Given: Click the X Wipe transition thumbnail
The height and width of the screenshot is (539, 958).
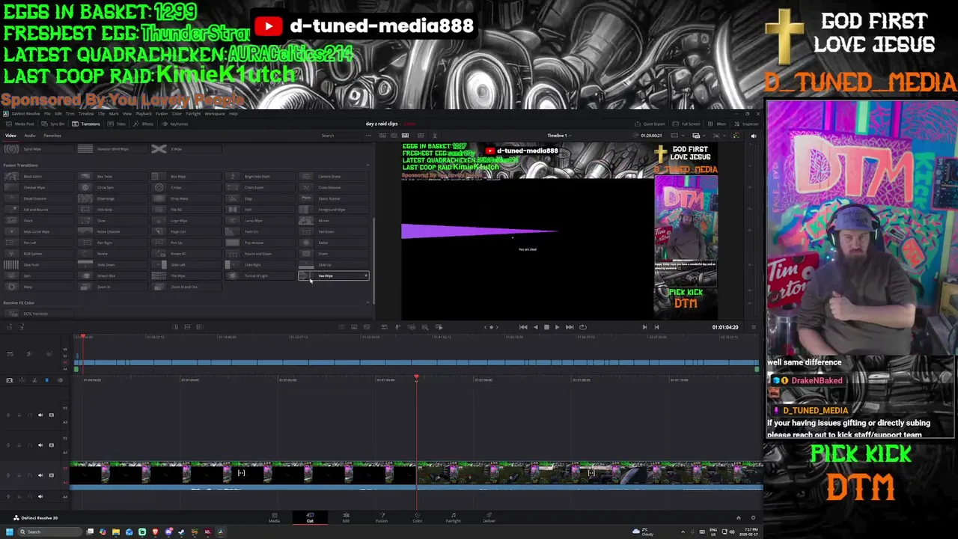Looking at the screenshot, I should click(159, 149).
